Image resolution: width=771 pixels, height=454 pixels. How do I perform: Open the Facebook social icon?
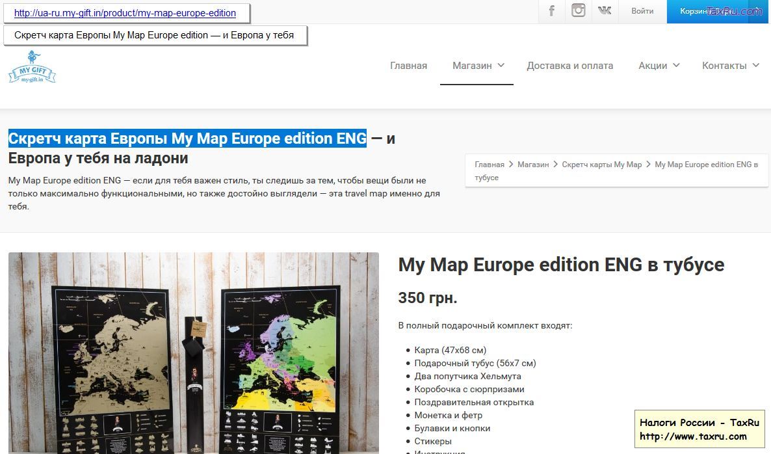click(552, 11)
